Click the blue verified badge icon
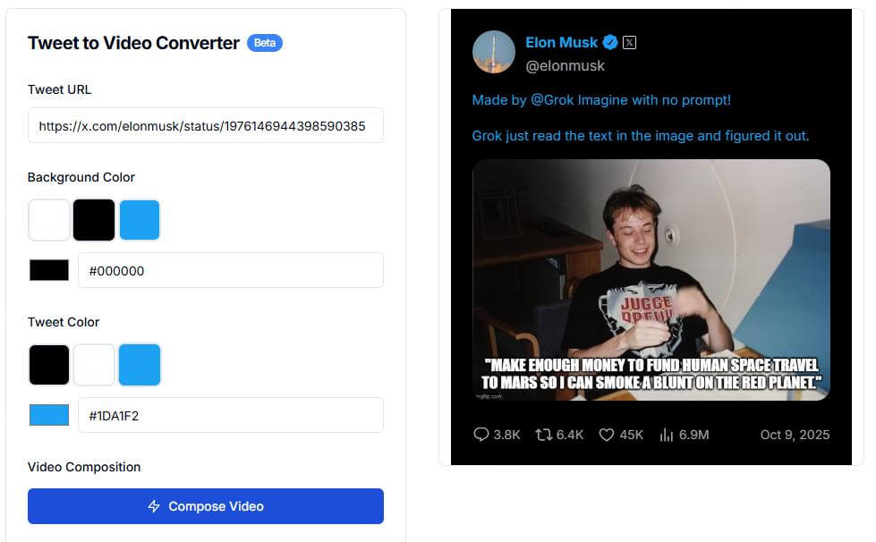The image size is (876, 542). coord(610,42)
